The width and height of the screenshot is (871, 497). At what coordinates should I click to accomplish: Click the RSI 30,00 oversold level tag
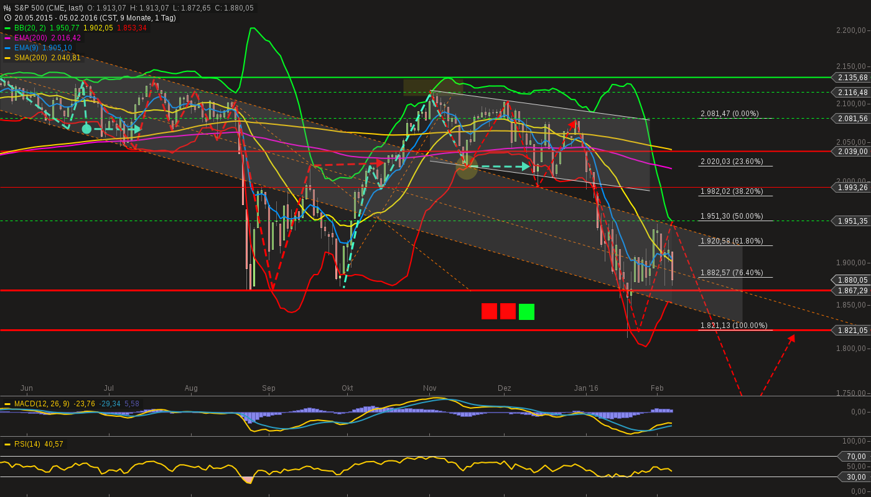855,477
